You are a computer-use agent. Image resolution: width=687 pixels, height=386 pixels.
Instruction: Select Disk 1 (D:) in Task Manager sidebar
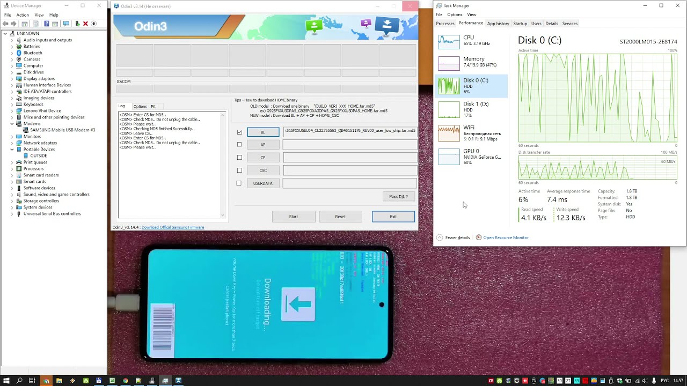click(471, 109)
